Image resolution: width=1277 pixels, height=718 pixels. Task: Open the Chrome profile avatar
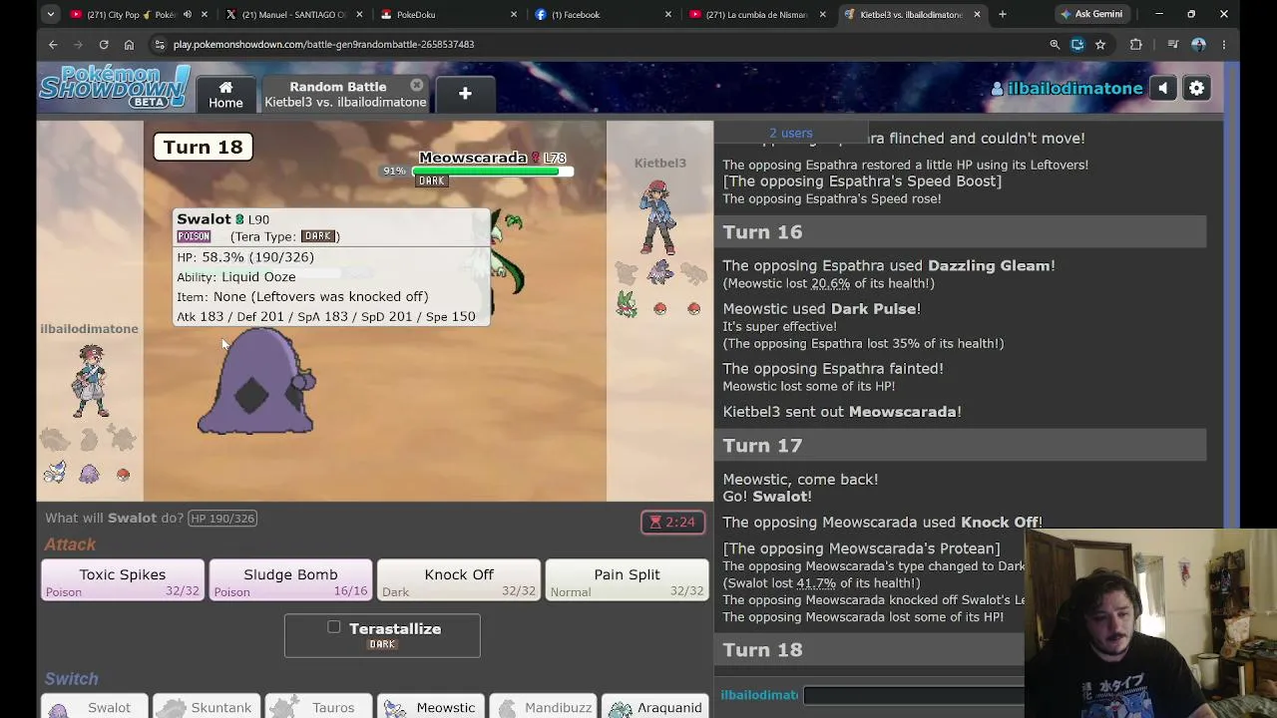tap(1198, 44)
